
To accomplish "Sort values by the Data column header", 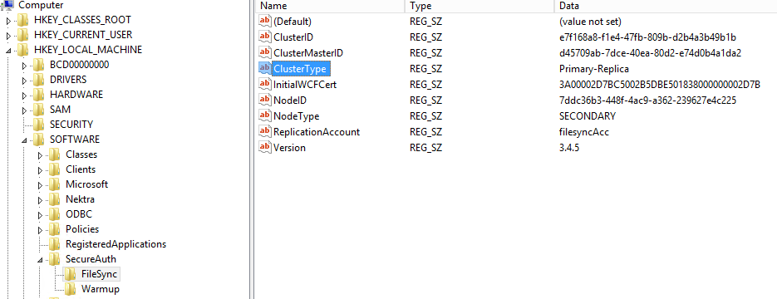I will click(666, 6).
